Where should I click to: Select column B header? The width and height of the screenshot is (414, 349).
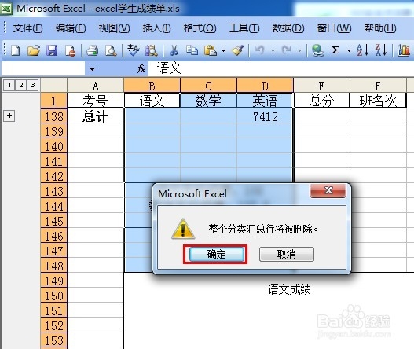tap(152, 86)
